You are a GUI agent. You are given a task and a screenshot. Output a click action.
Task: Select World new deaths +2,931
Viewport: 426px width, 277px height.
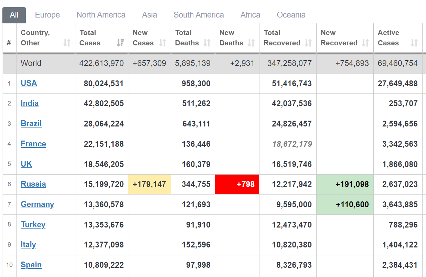(243, 63)
